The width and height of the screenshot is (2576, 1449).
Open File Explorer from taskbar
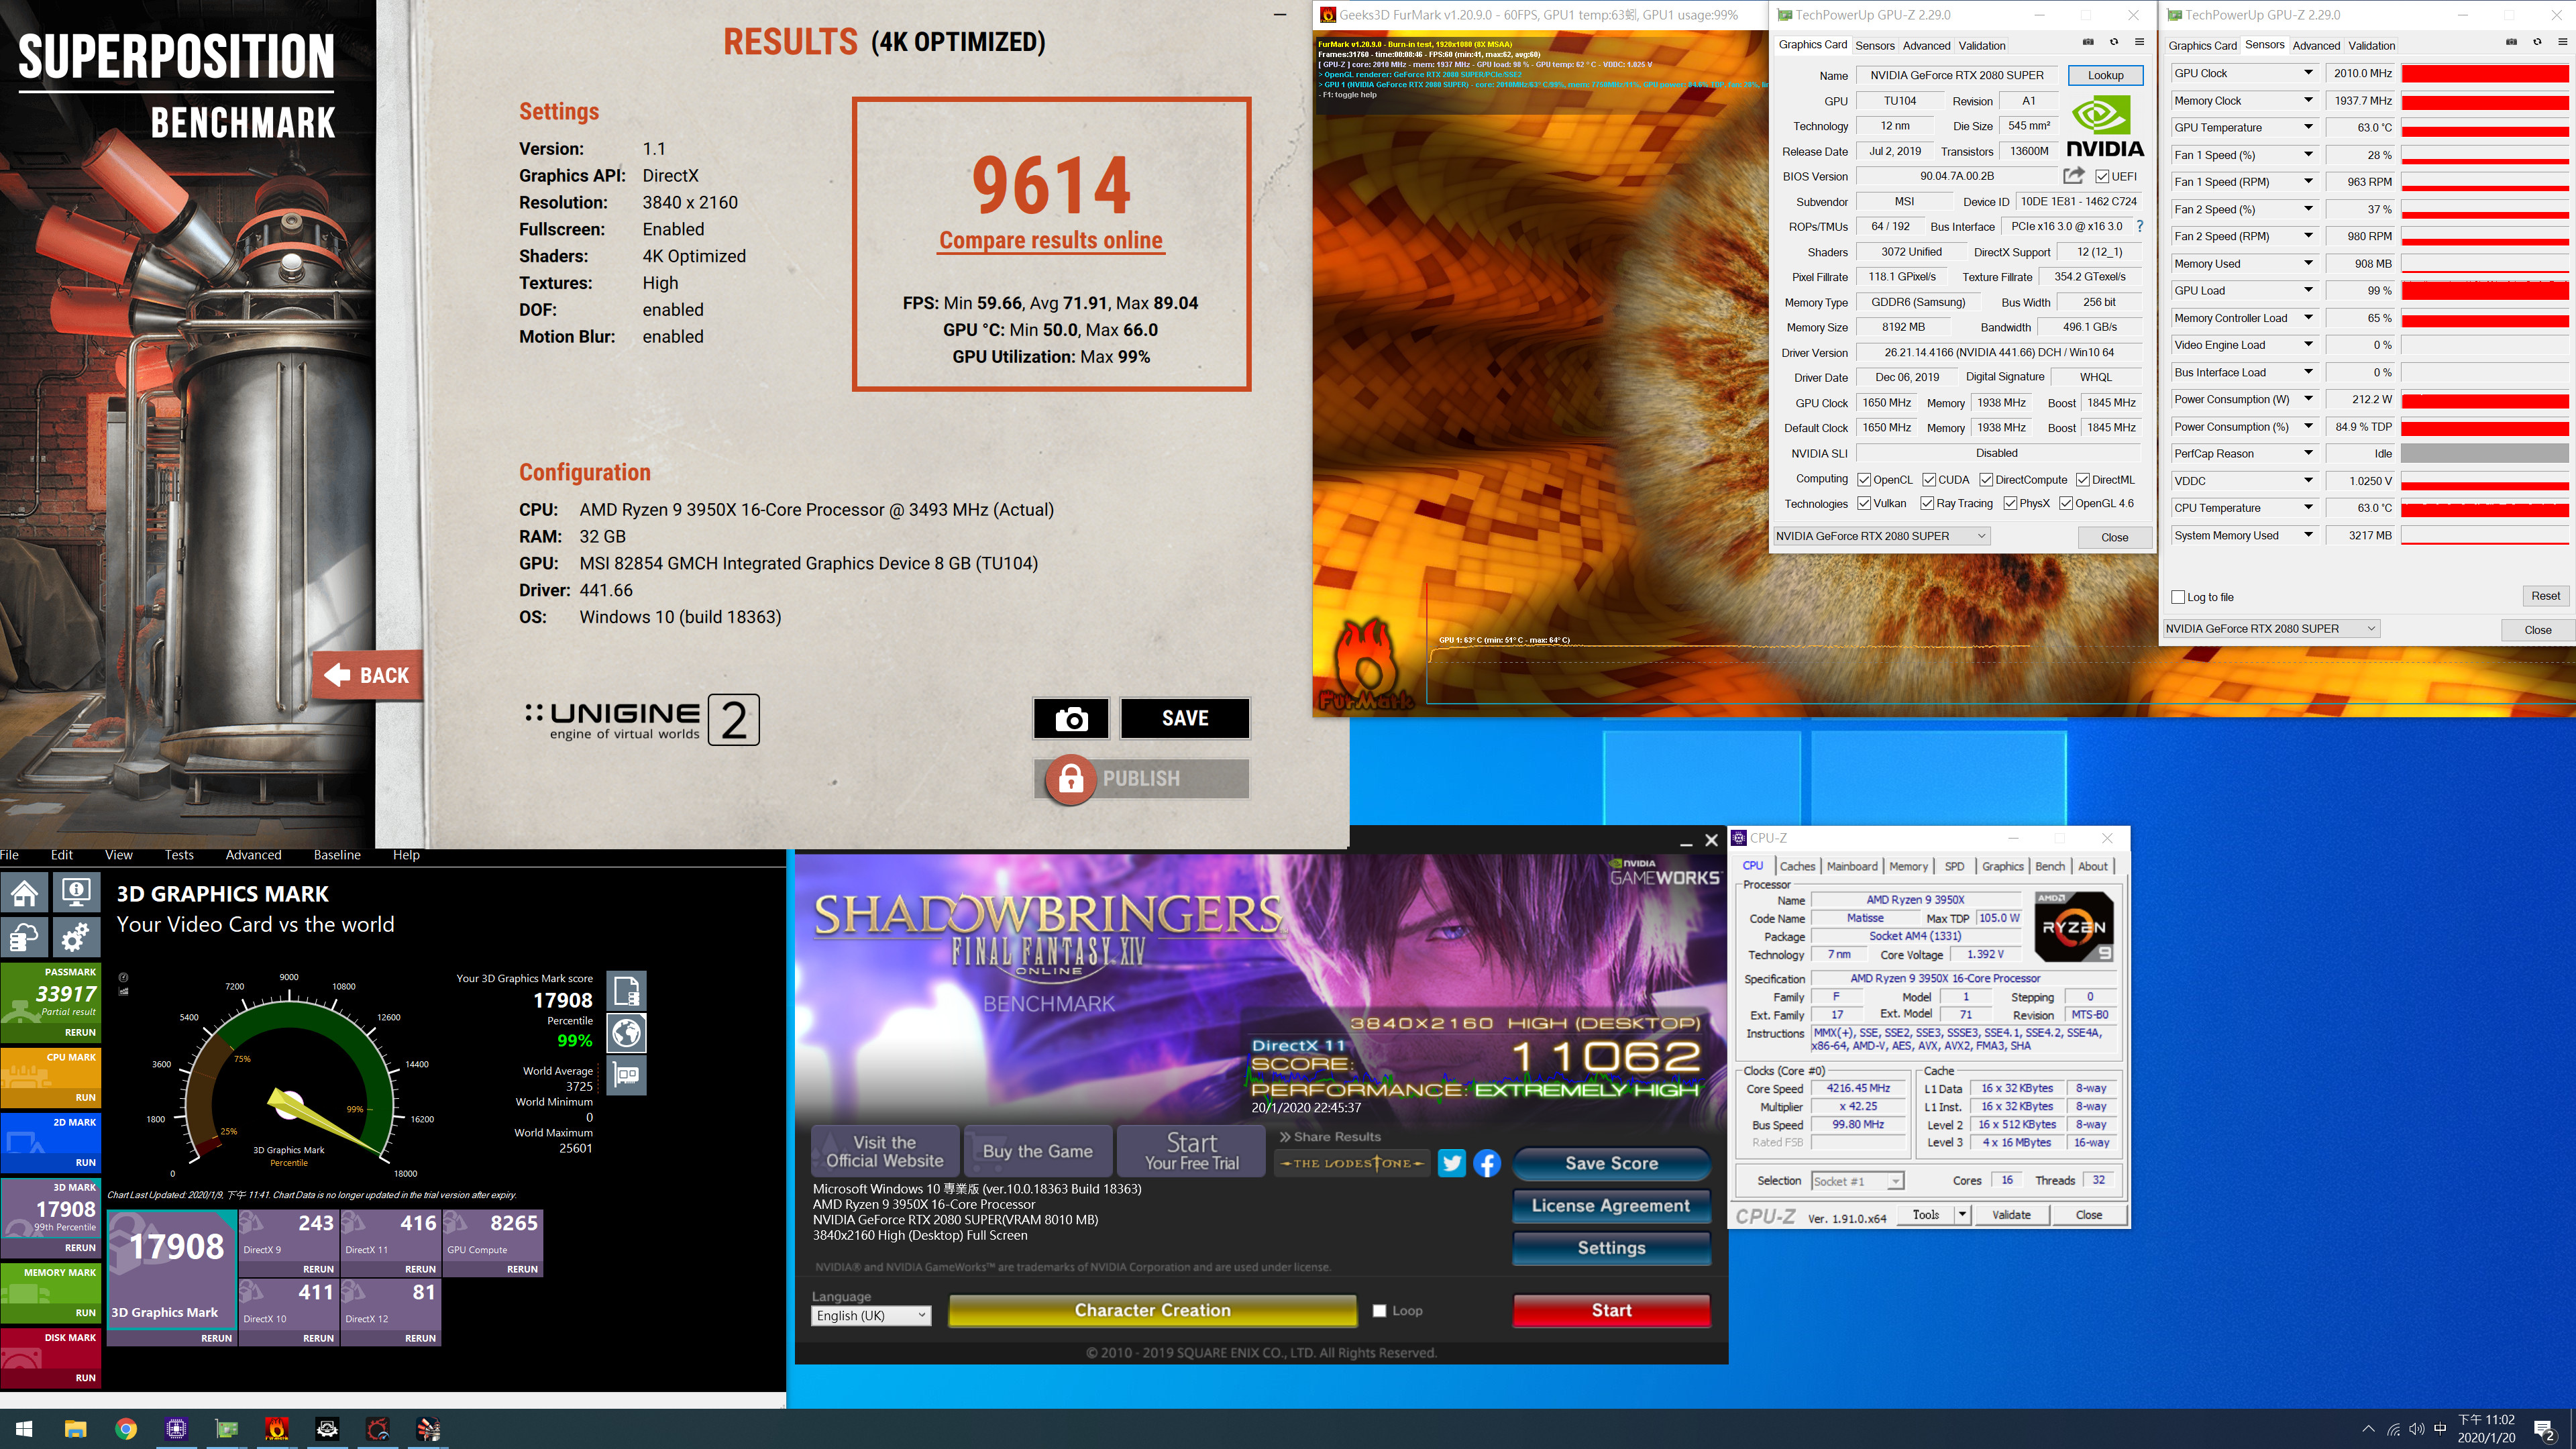coord(76,1429)
